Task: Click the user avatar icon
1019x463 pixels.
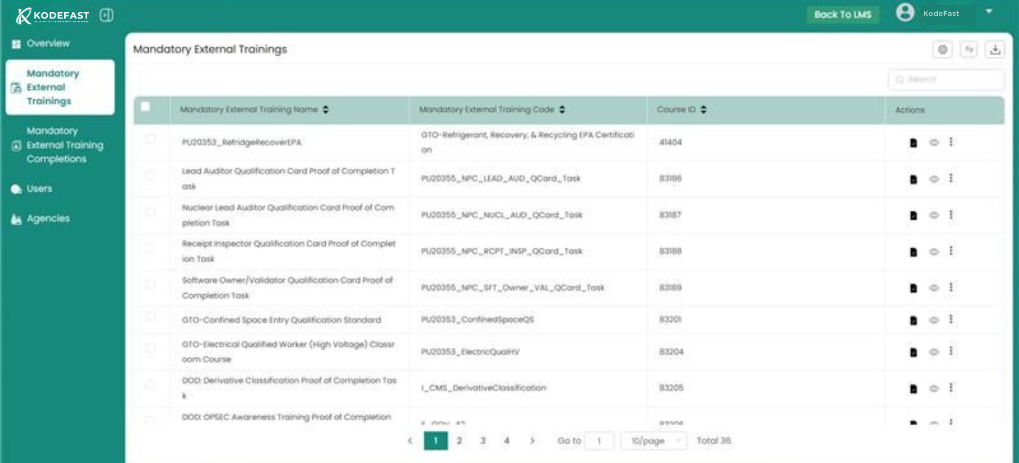Action: pos(905,13)
